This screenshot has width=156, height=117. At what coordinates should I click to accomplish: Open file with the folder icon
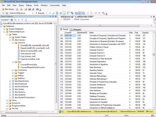(26, 9)
